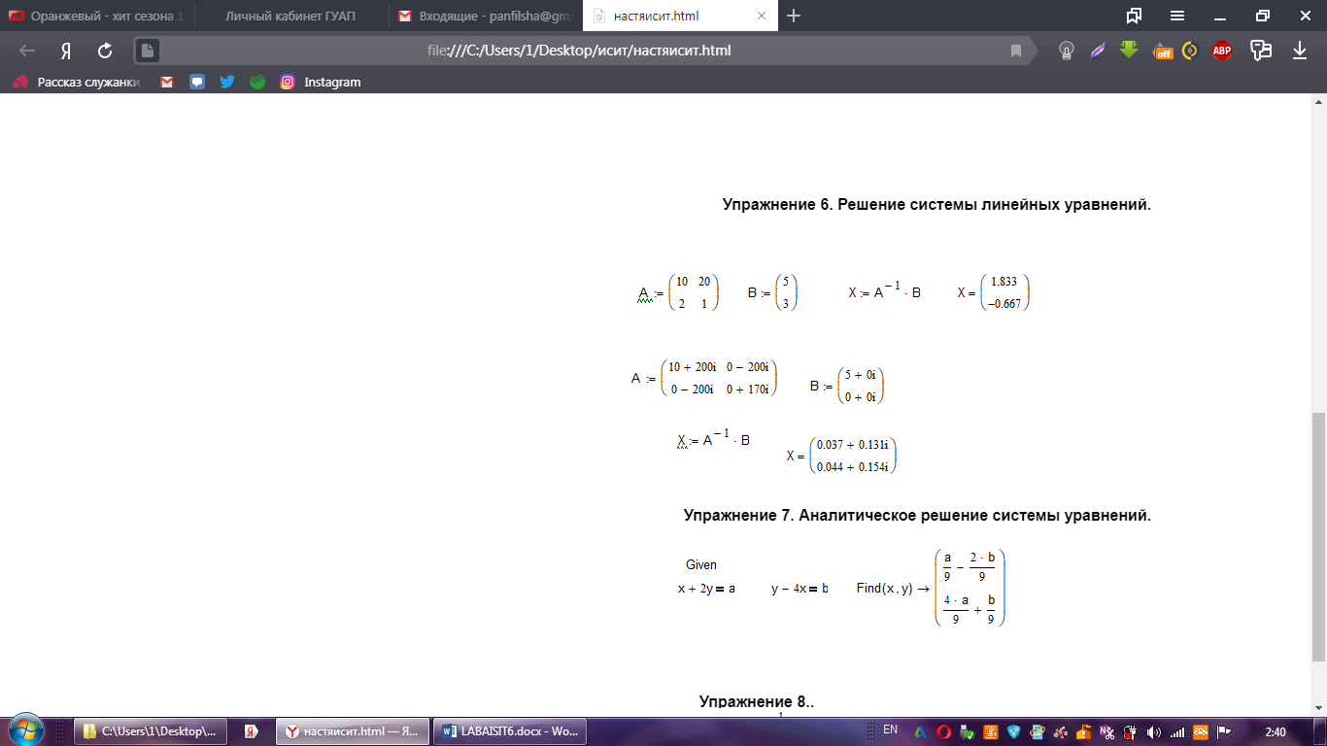Click the equation 'x + 2y = a'
This screenshot has width=1327, height=746.
click(706, 589)
